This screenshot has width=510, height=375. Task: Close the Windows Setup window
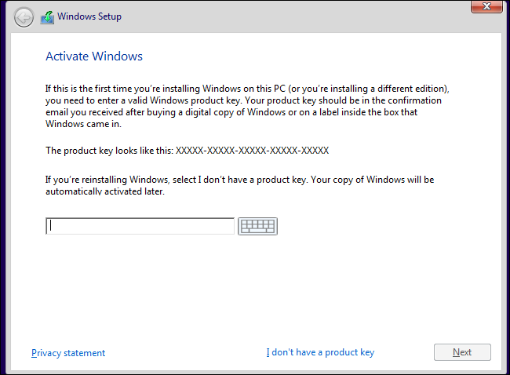[486, 9]
